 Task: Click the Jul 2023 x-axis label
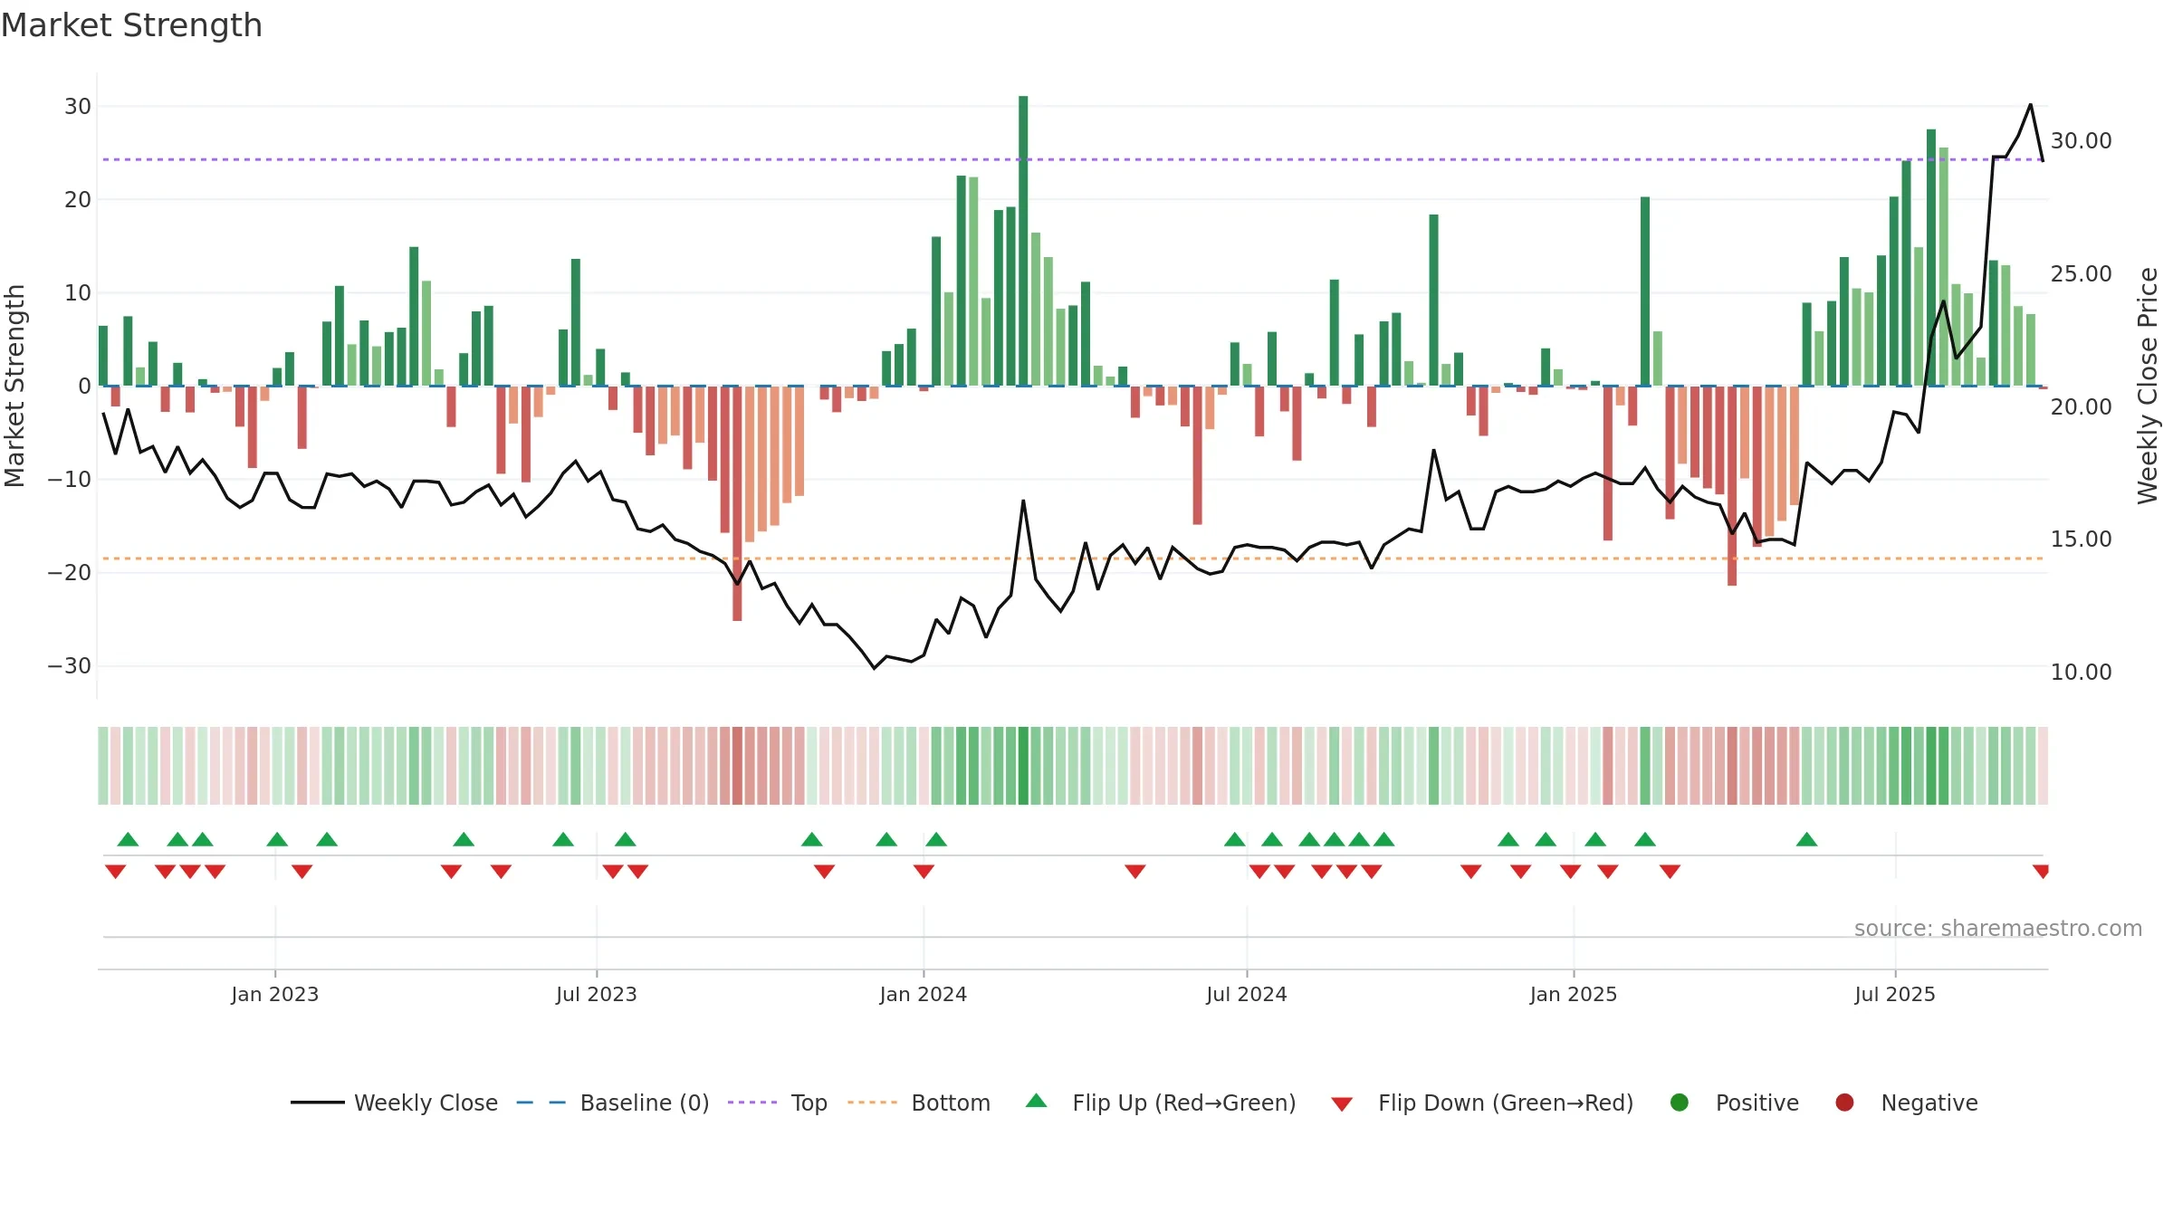point(596,995)
